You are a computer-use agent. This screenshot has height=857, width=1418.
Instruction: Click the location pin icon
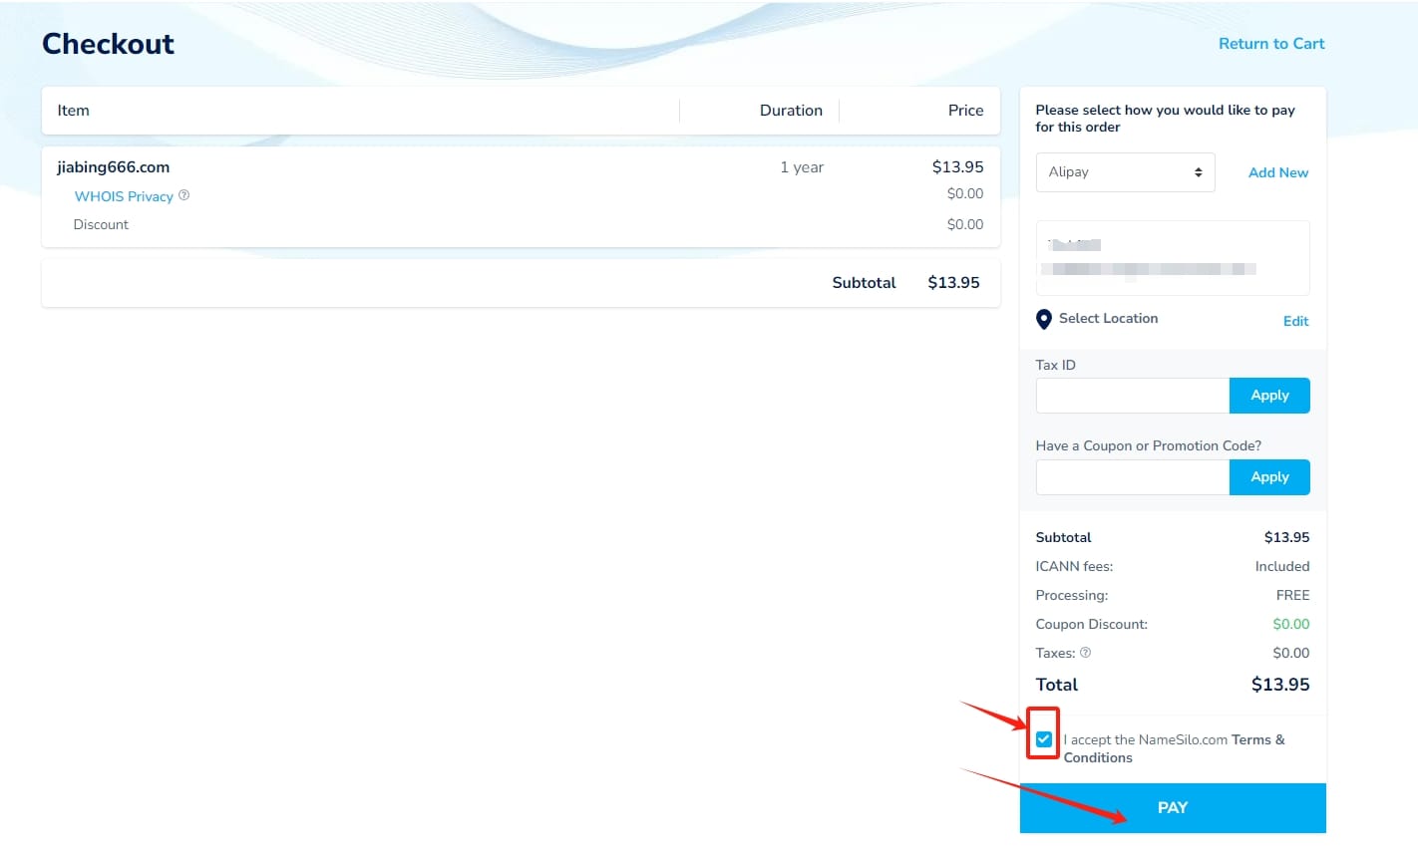coord(1043,319)
